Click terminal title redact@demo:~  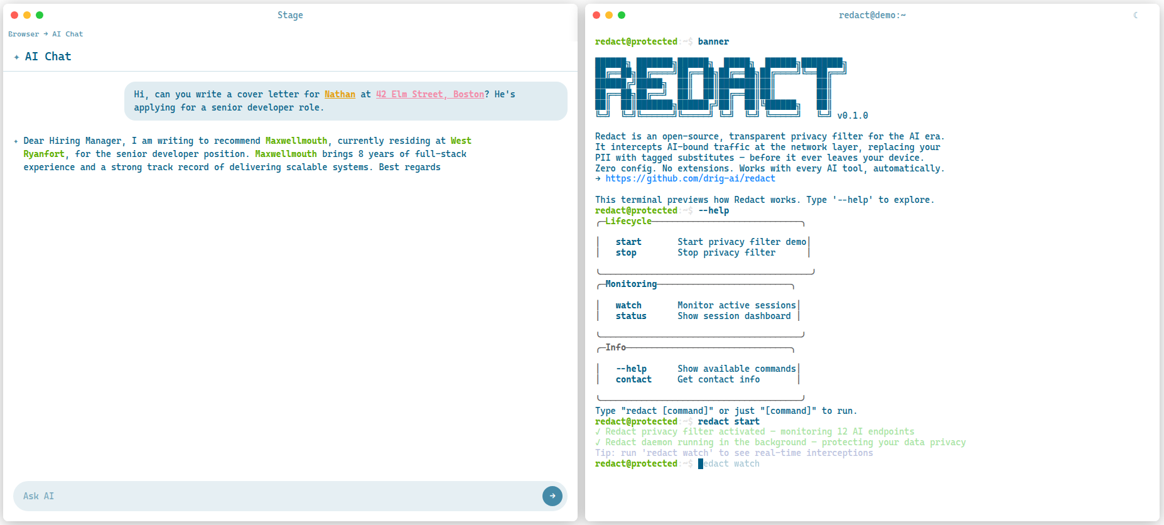tap(872, 15)
